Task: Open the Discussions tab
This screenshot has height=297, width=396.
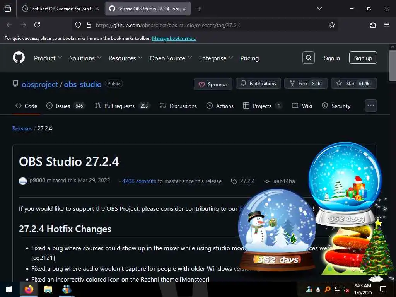Action: pos(178,106)
